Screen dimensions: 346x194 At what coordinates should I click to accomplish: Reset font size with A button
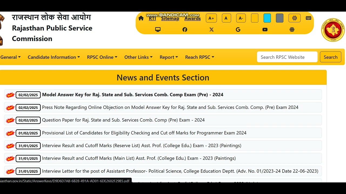click(x=226, y=18)
